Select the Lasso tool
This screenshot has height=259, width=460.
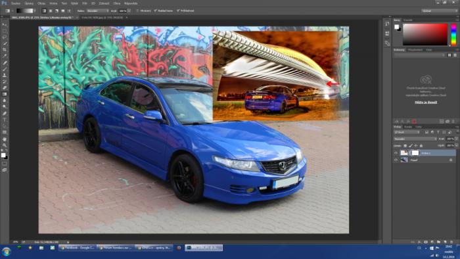click(5, 37)
